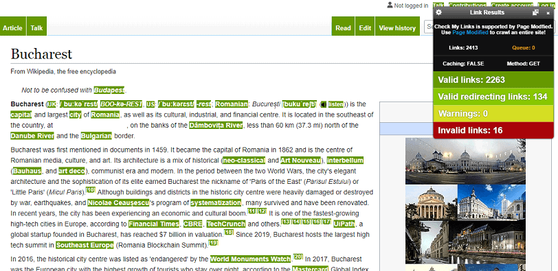This screenshot has width=558, height=271.
Task: Open the UK pronunciation link
Action: coord(52,104)
